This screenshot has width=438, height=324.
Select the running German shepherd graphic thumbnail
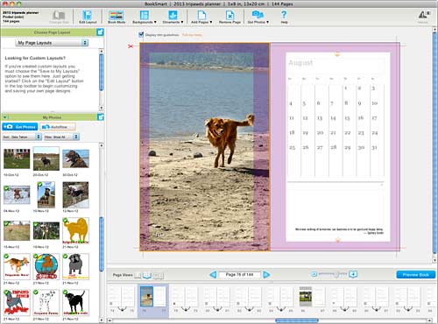click(17, 266)
